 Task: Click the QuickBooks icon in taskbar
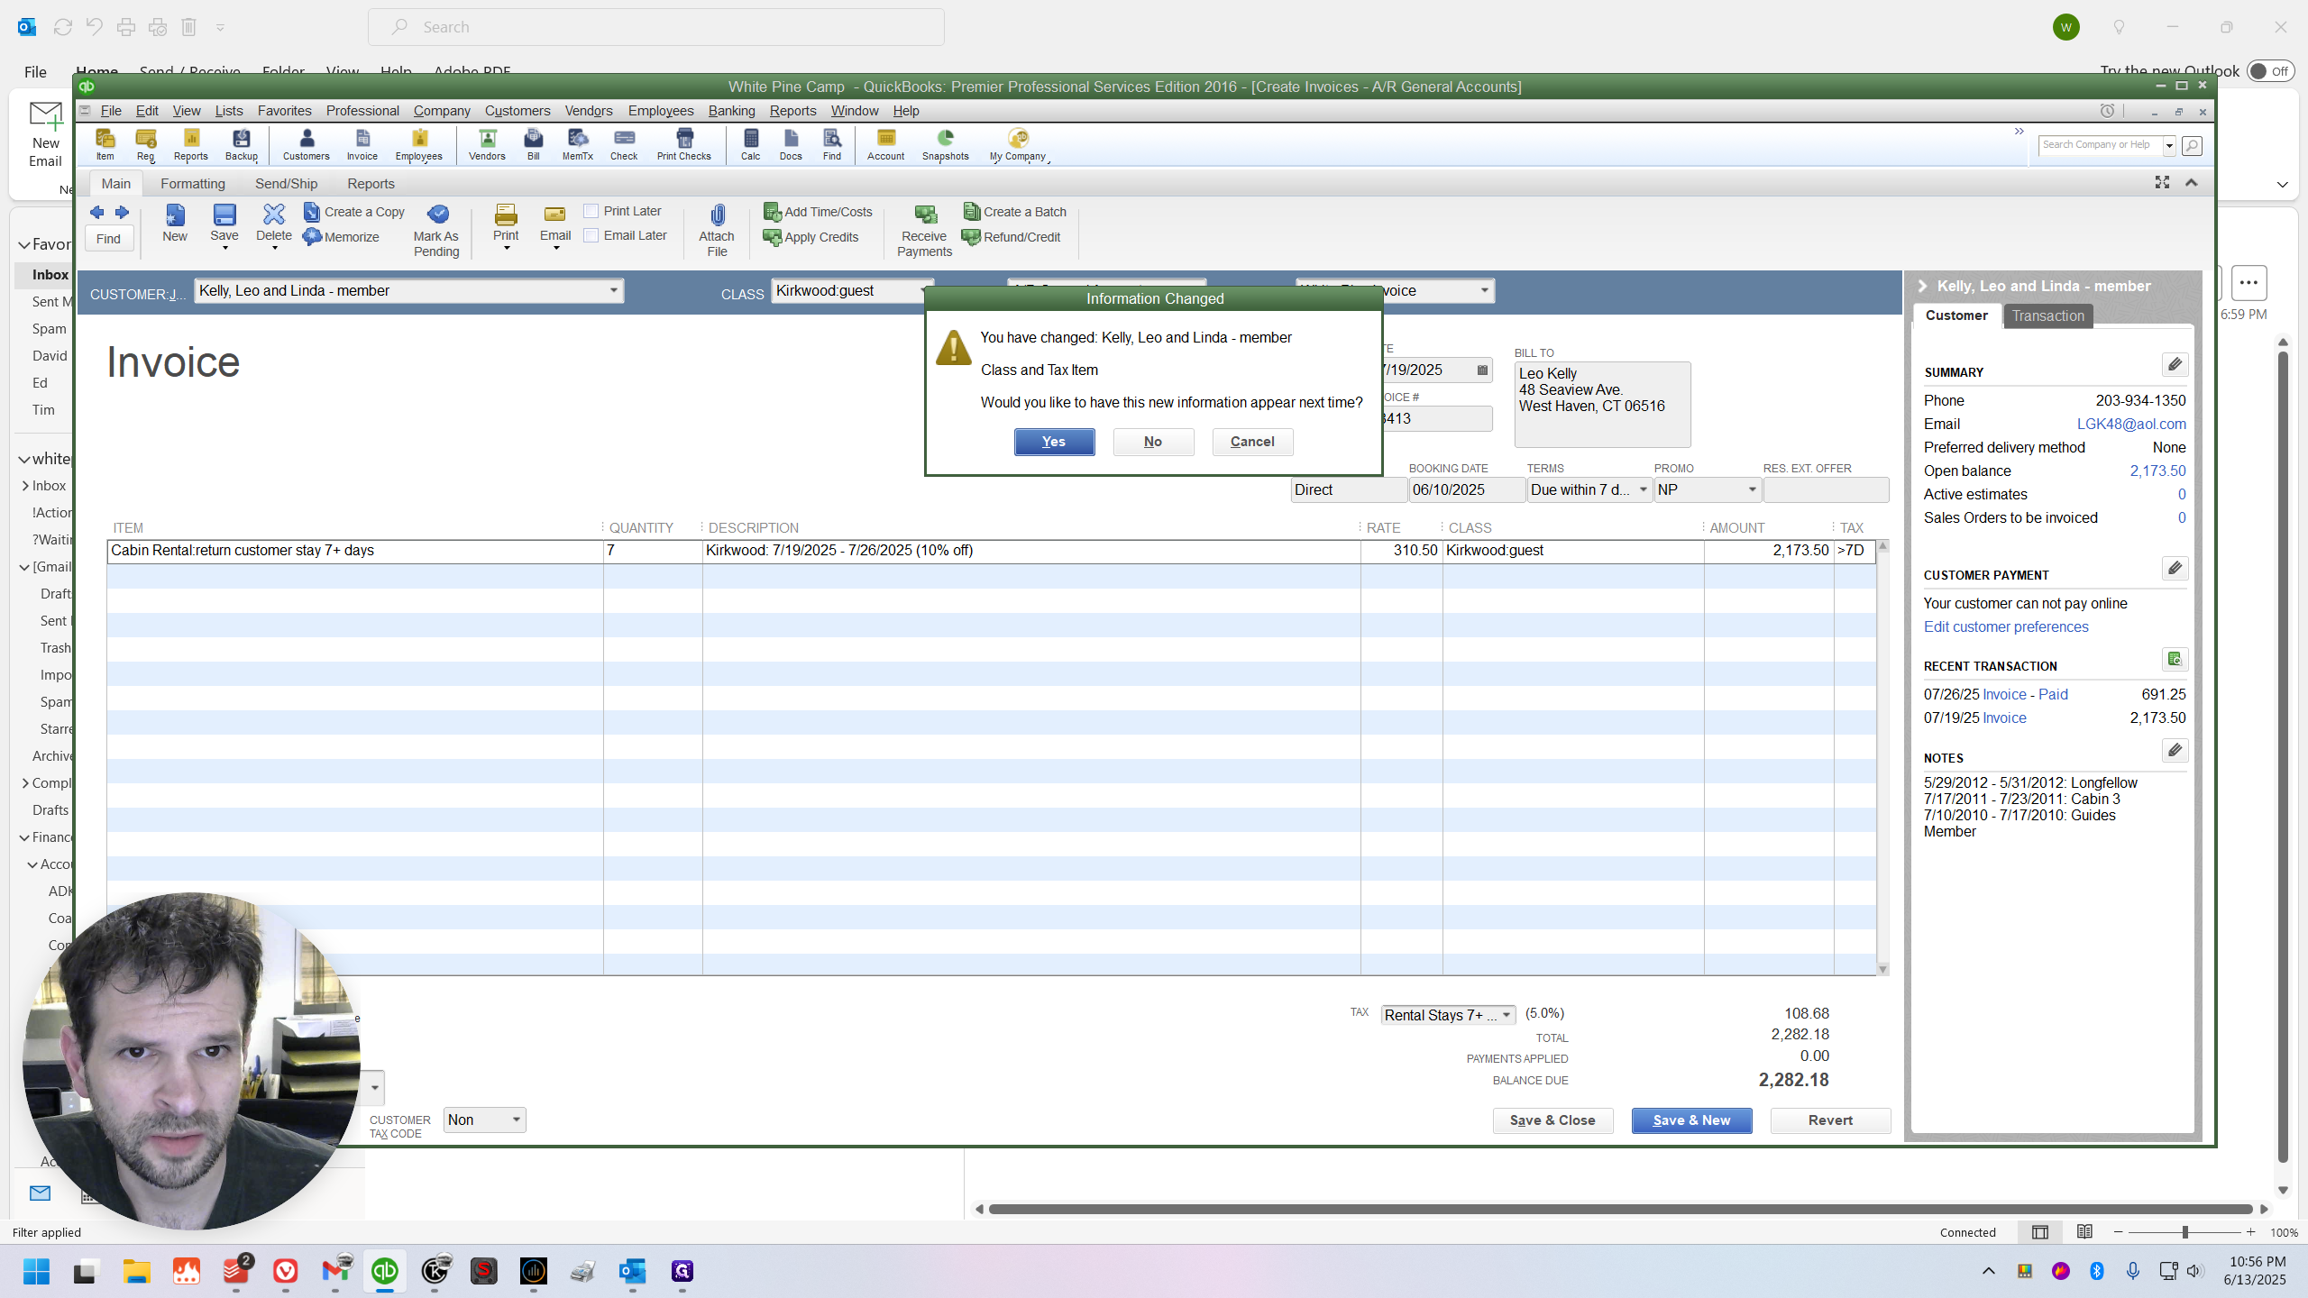tap(385, 1271)
